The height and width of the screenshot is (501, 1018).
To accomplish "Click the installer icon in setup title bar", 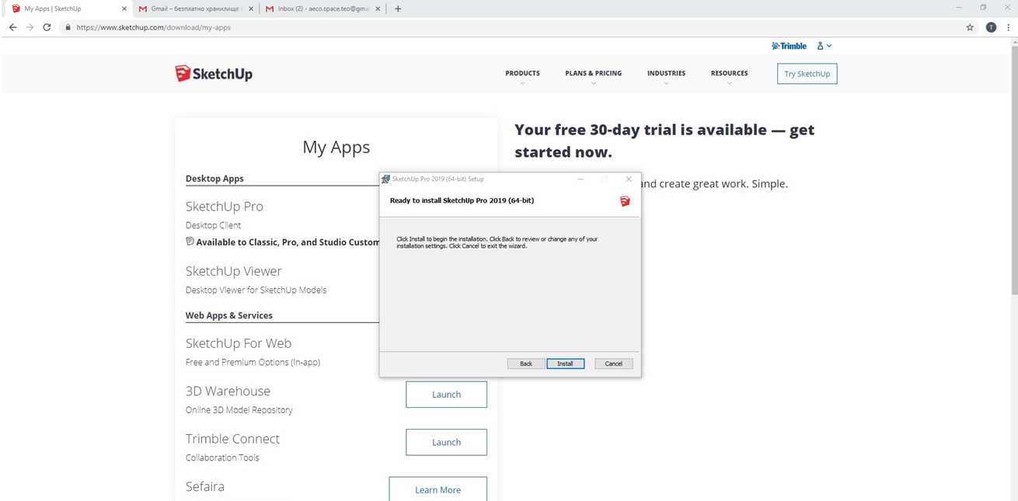I will 386,179.
